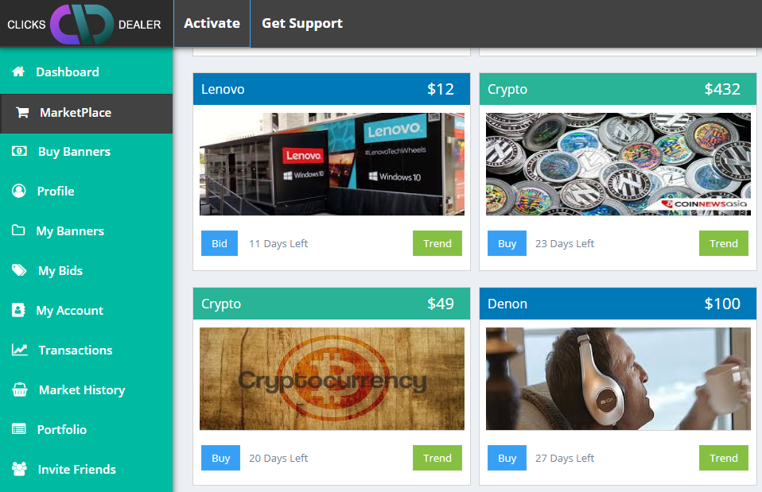762x492 pixels.
Task: Buy the $49 Crypto banner
Action: (220, 458)
